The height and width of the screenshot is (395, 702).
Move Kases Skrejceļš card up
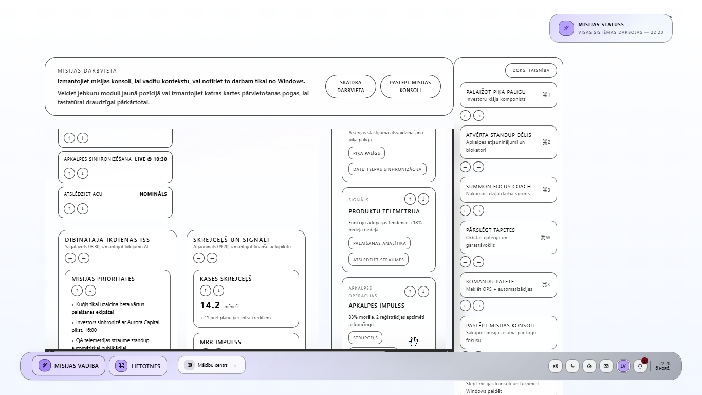pos(205,291)
